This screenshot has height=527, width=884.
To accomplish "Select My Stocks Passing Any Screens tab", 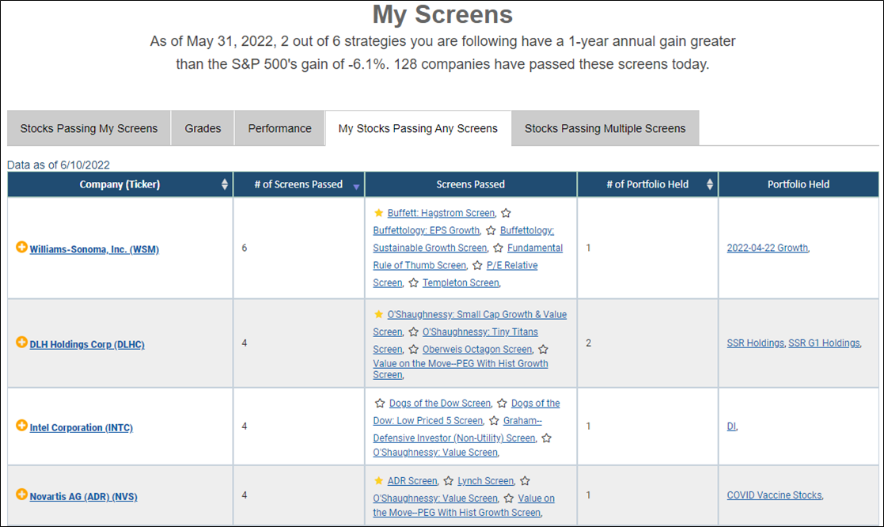I will [418, 128].
